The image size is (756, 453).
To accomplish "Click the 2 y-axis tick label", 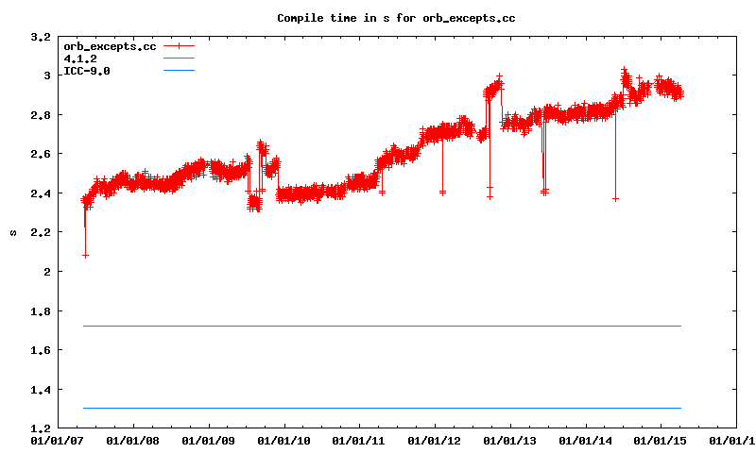I will pos(47,272).
